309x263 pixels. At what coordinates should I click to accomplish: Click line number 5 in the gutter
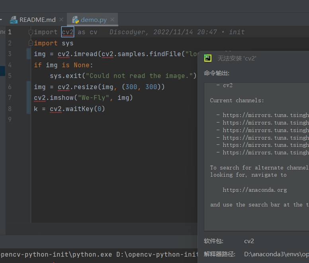click(10, 76)
